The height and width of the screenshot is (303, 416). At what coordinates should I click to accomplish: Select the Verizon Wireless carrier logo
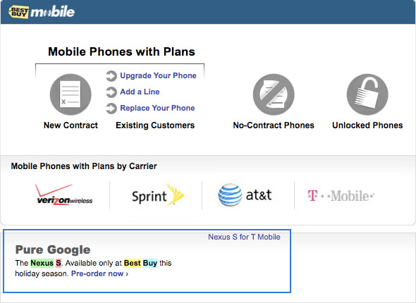(x=64, y=195)
